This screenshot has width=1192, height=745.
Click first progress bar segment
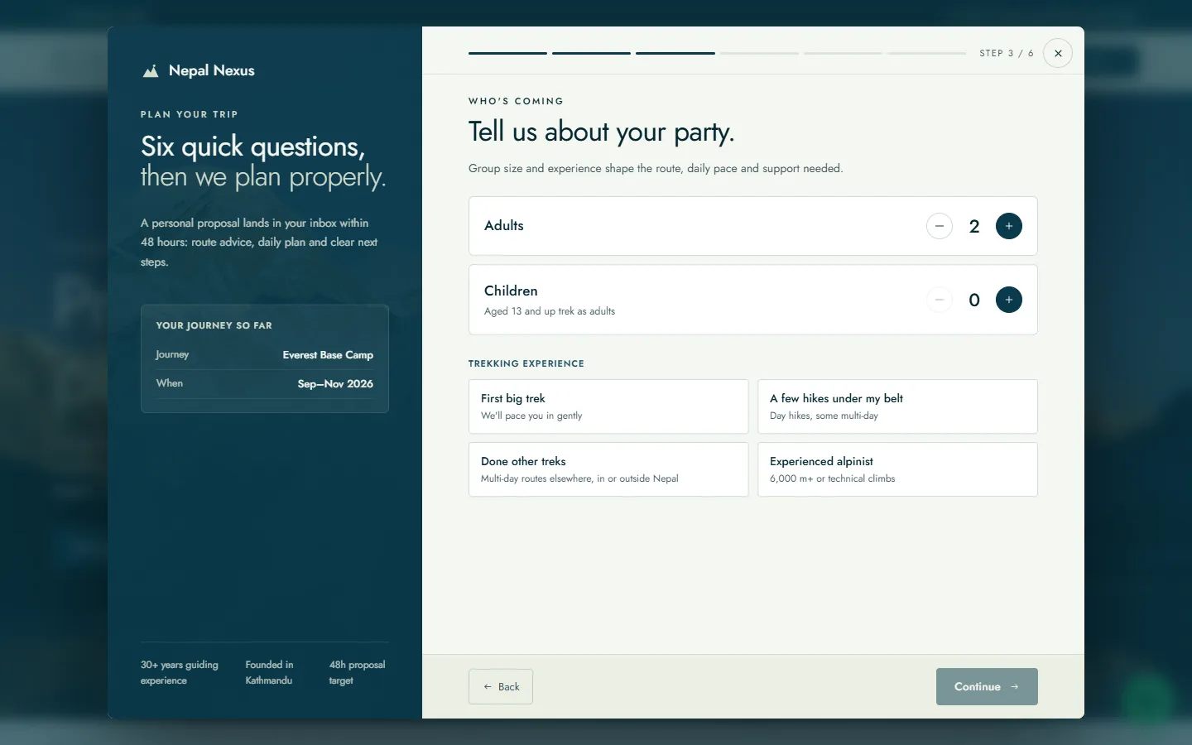[x=507, y=53]
